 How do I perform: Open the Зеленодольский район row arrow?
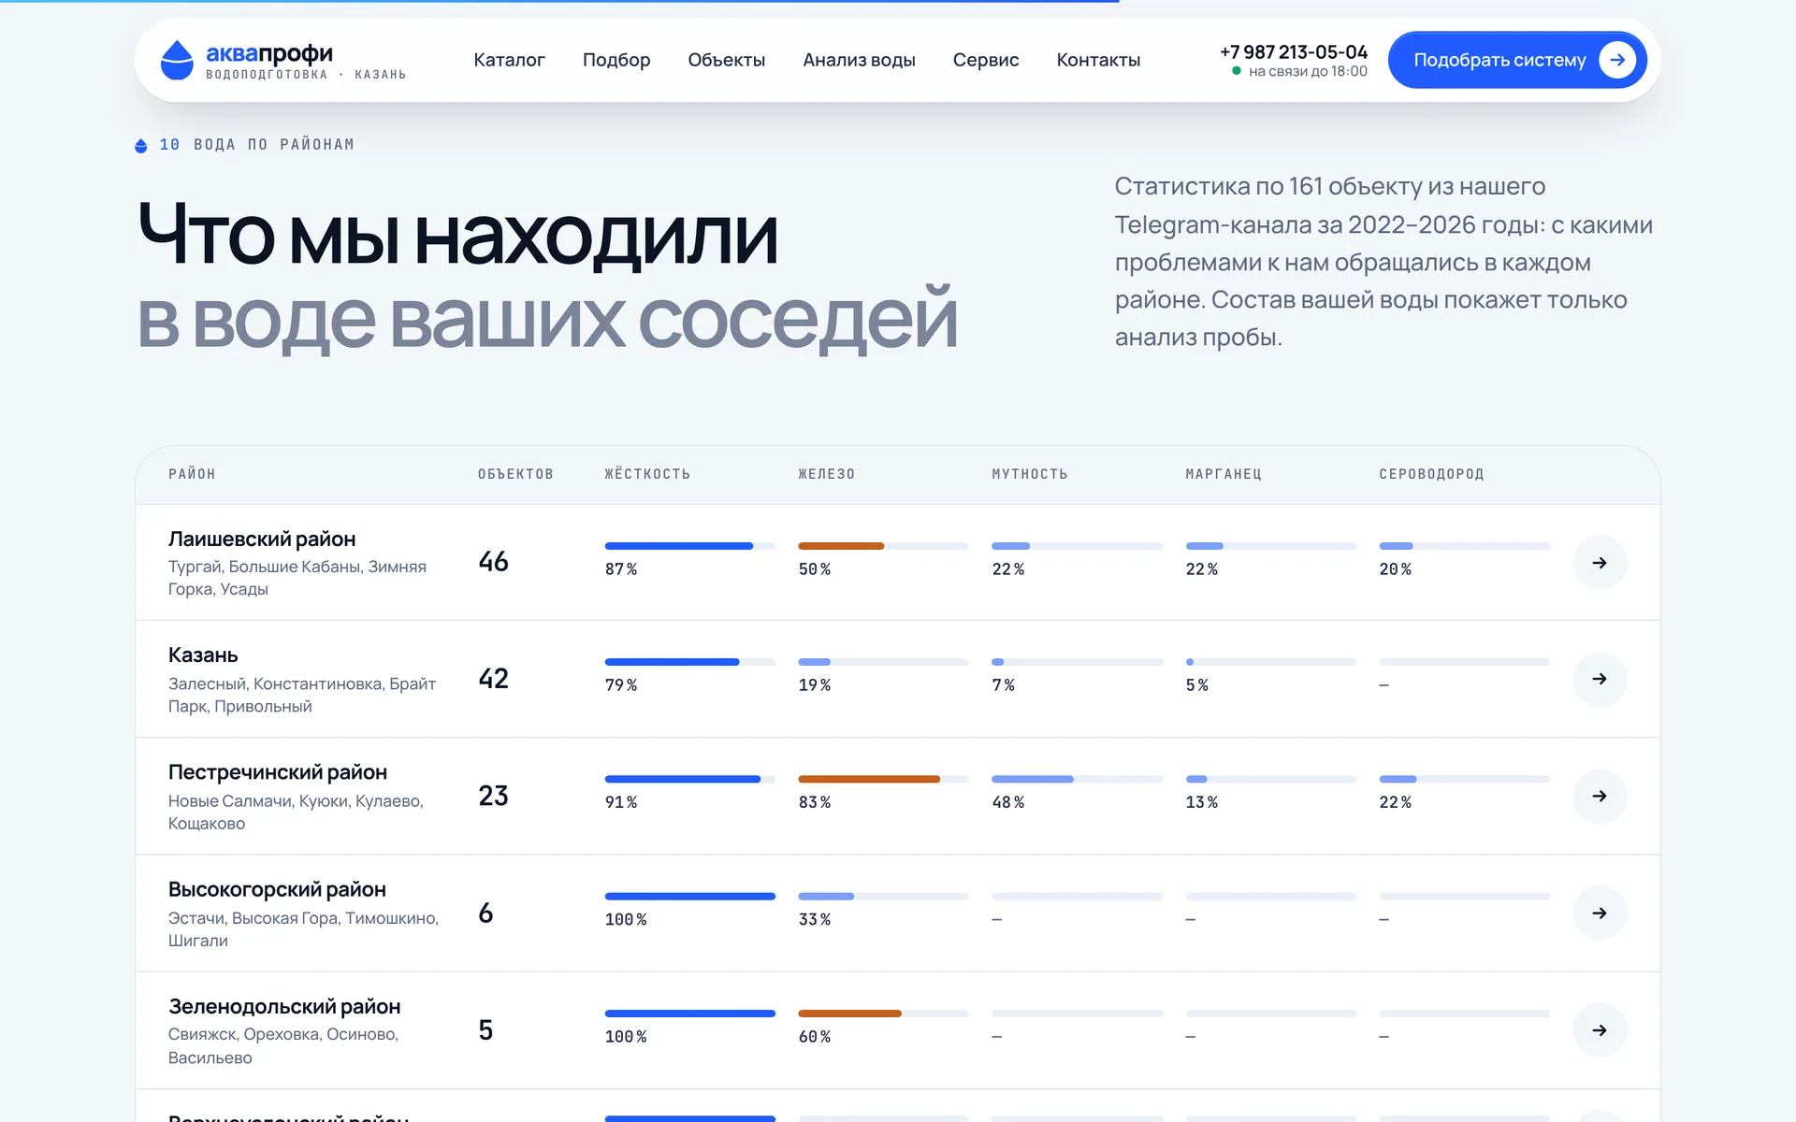coord(1600,1030)
